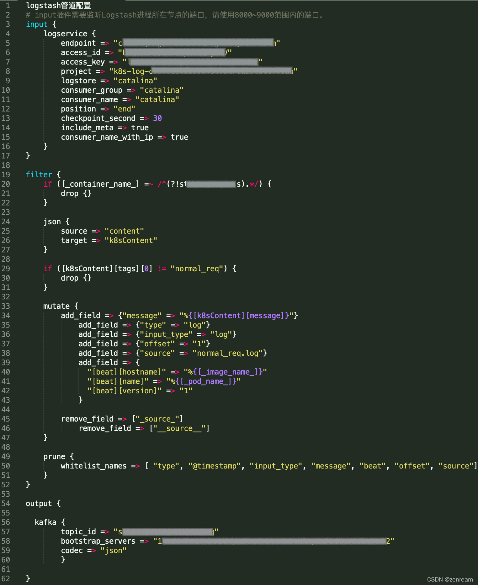The image size is (478, 585).
Task: Click the 'input' keyword on line 3
Action: [x=37, y=24]
